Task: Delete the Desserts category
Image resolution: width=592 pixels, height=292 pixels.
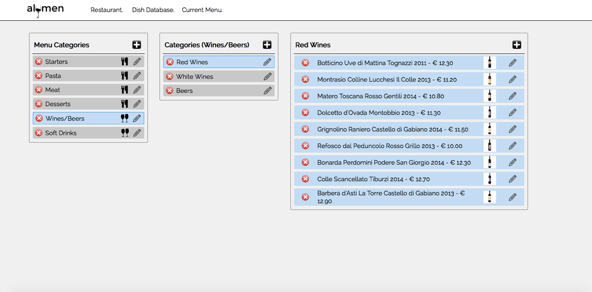Action: point(38,104)
